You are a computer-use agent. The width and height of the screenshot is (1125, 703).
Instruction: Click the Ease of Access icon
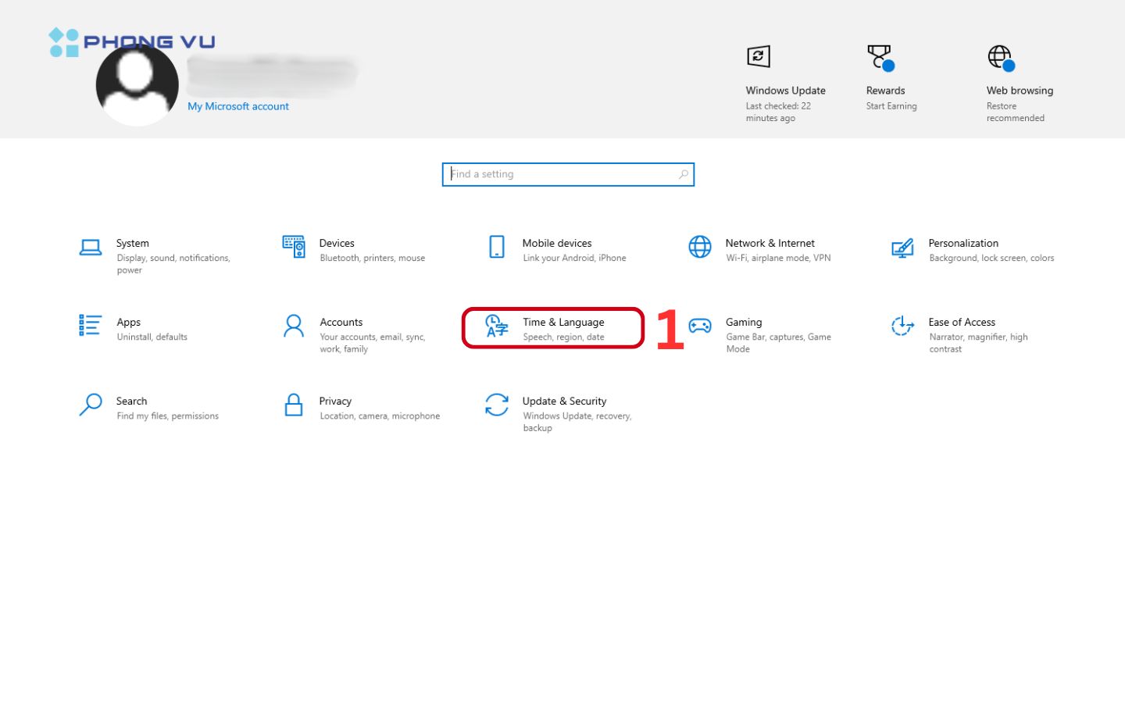click(x=902, y=326)
